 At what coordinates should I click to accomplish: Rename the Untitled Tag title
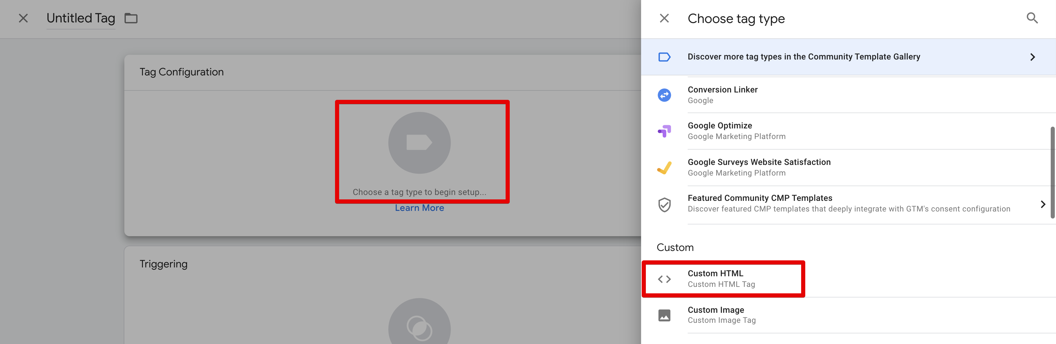81,19
